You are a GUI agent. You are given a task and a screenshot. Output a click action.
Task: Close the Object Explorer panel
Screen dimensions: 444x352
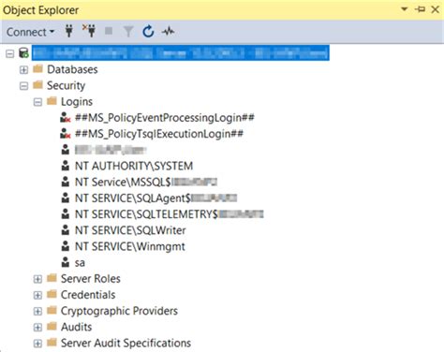(x=435, y=9)
